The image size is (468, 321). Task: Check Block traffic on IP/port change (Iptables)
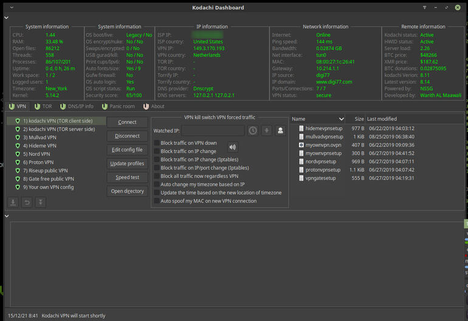point(157,168)
